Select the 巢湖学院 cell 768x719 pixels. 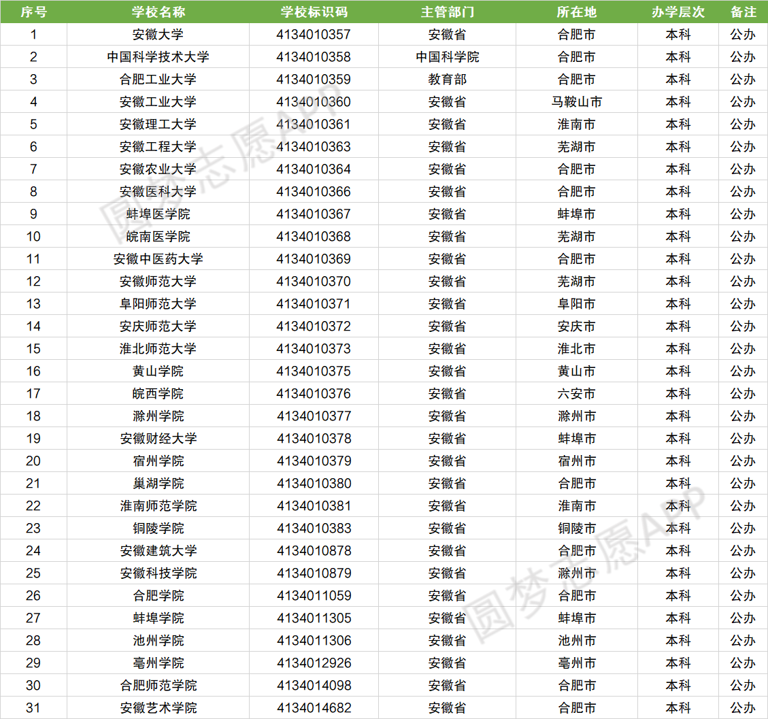click(x=158, y=484)
